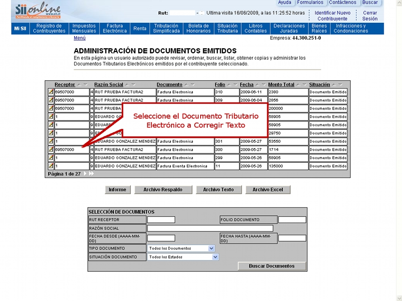The width and height of the screenshot is (402, 301).
Task: Open the Contáctenos link
Action: pyautogui.click(x=343, y=3)
